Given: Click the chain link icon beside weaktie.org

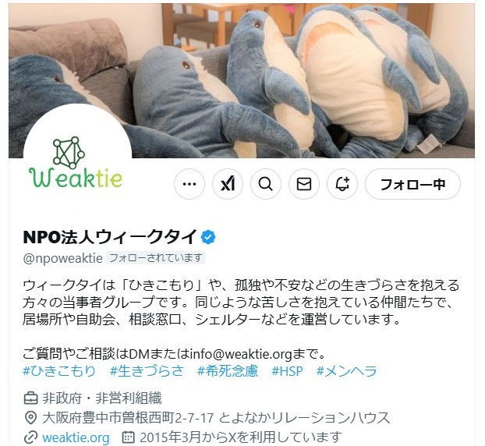Looking at the screenshot, I should pyautogui.click(x=30, y=437).
